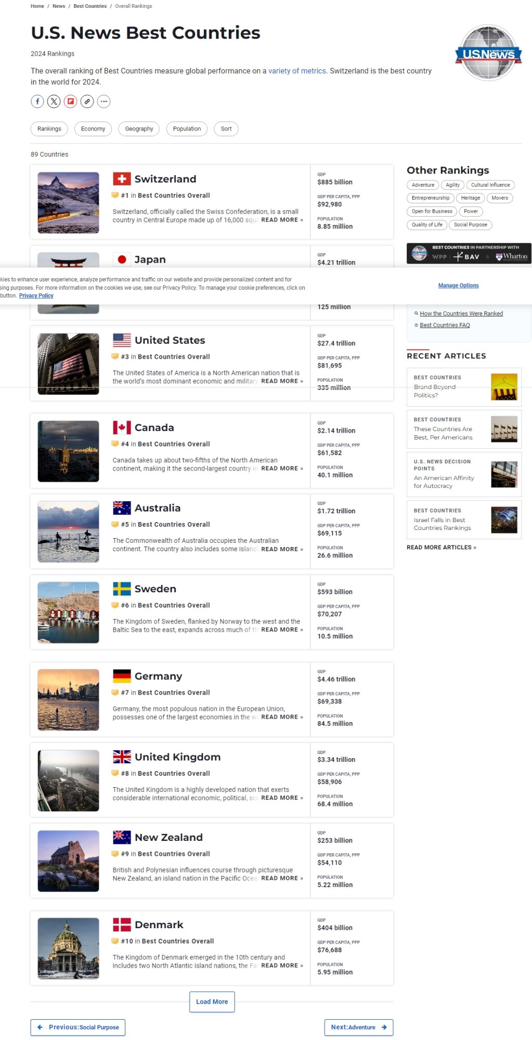Open the Economy filter dropdown
The width and height of the screenshot is (532, 1040).
pyautogui.click(x=93, y=129)
